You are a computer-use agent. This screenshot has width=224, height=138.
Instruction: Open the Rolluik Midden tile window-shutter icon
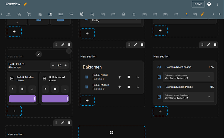(12, 78)
